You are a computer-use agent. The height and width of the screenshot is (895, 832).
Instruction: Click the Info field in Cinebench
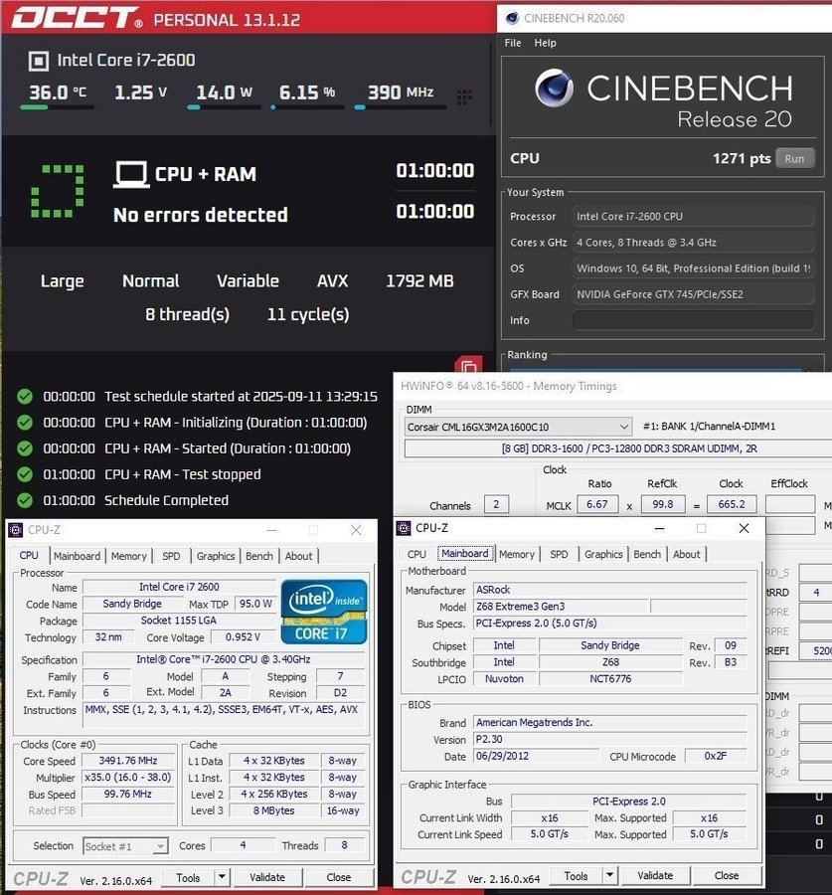[696, 320]
